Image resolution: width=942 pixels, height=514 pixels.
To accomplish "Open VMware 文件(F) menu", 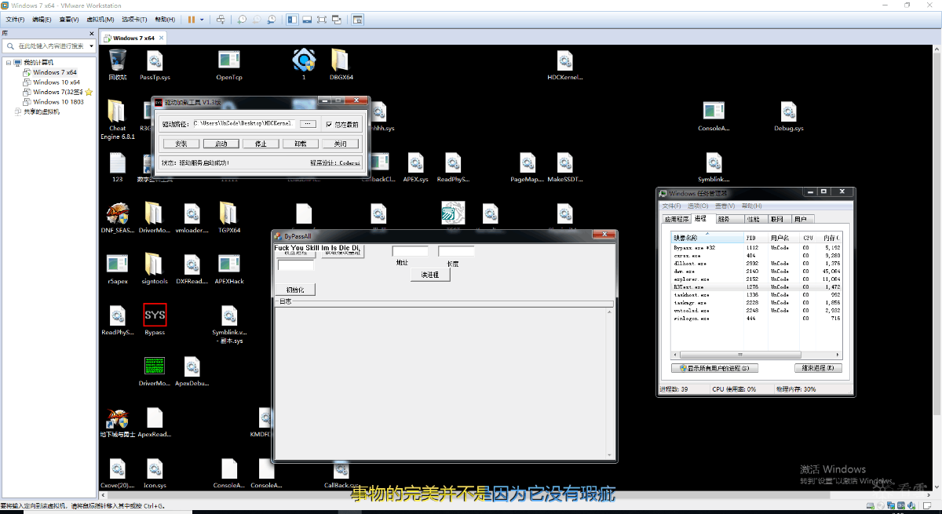I will point(16,19).
